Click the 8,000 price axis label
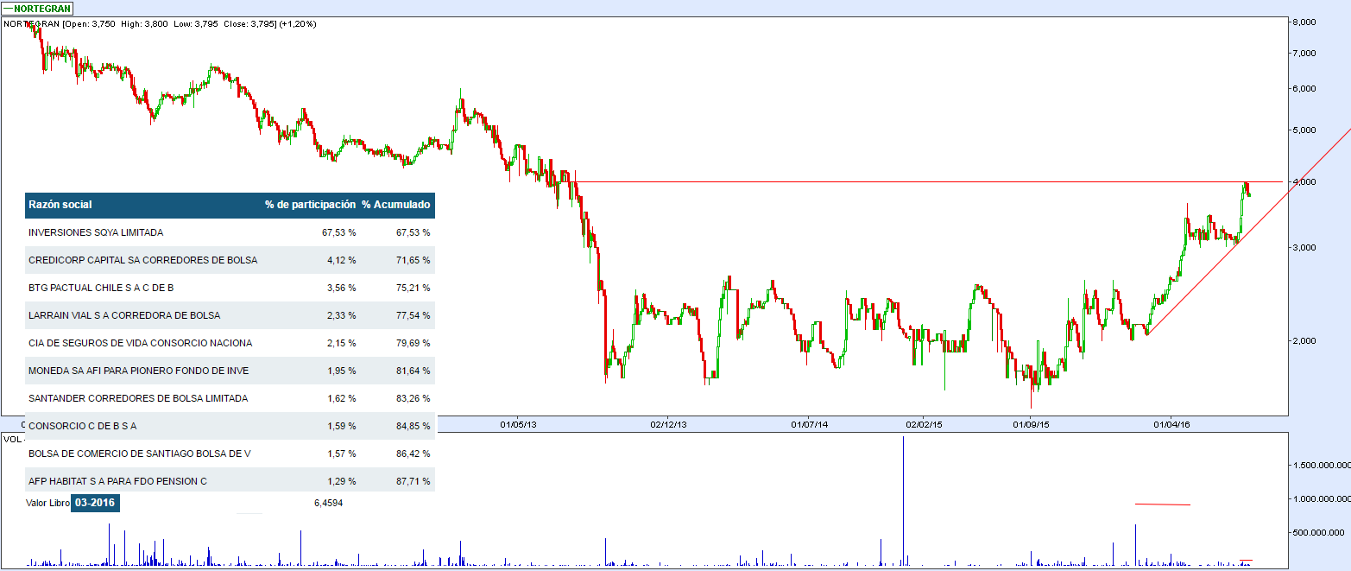The image size is (1351, 571). (1303, 22)
